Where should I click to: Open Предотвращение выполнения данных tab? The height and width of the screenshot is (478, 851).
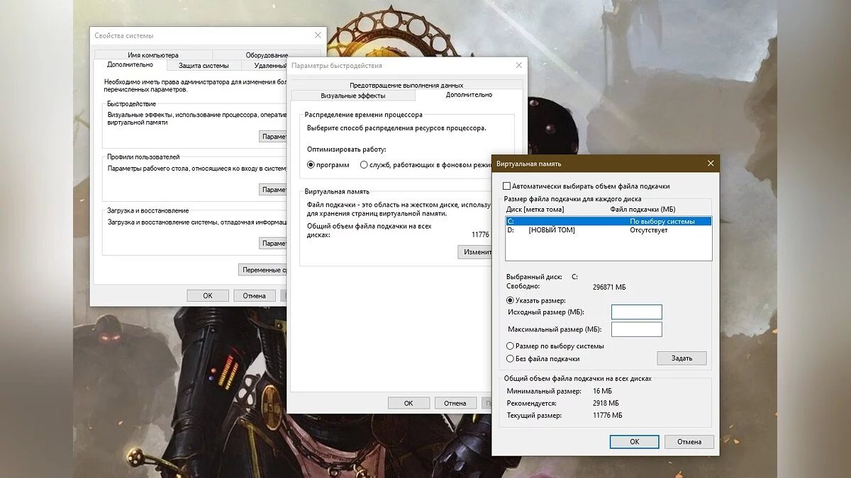coord(406,85)
